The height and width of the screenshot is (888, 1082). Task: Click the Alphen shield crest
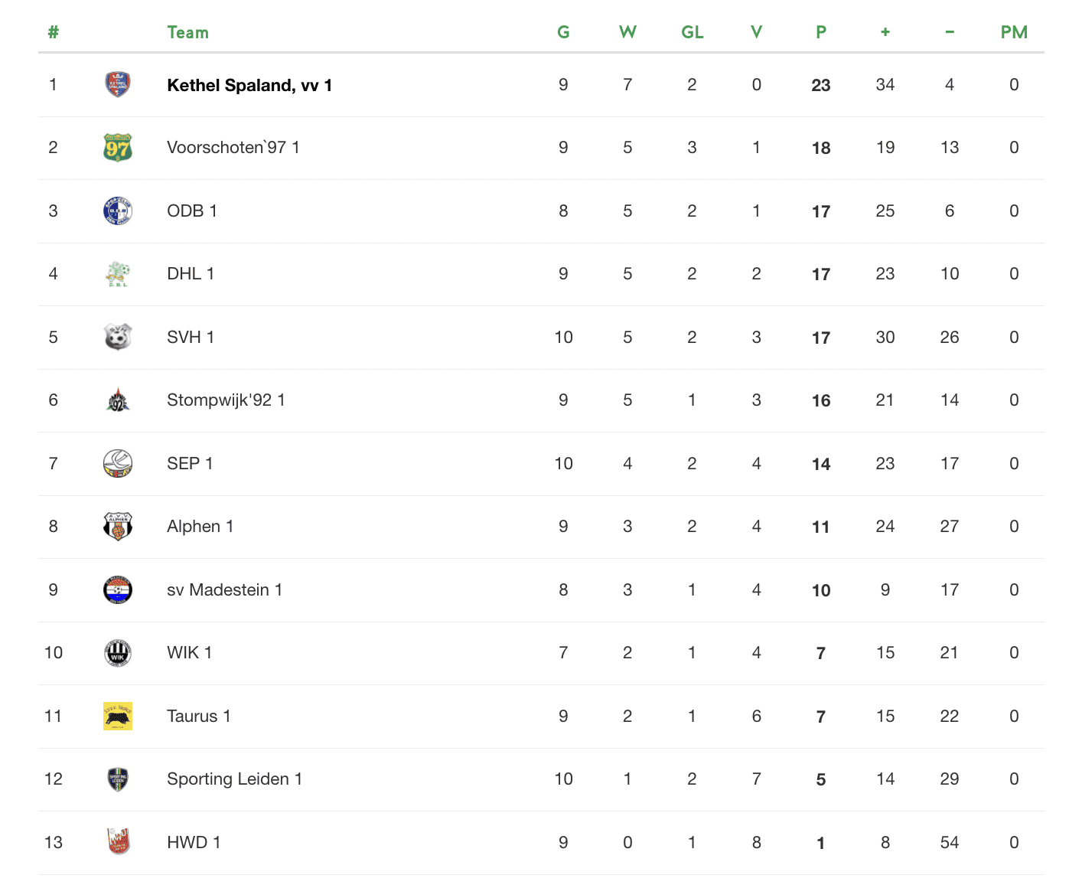pyautogui.click(x=118, y=526)
